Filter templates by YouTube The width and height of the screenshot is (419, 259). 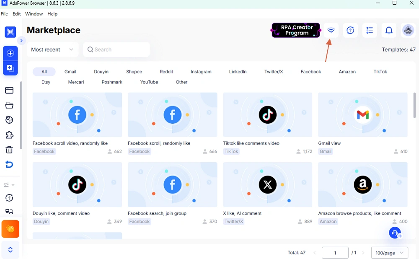click(x=149, y=82)
